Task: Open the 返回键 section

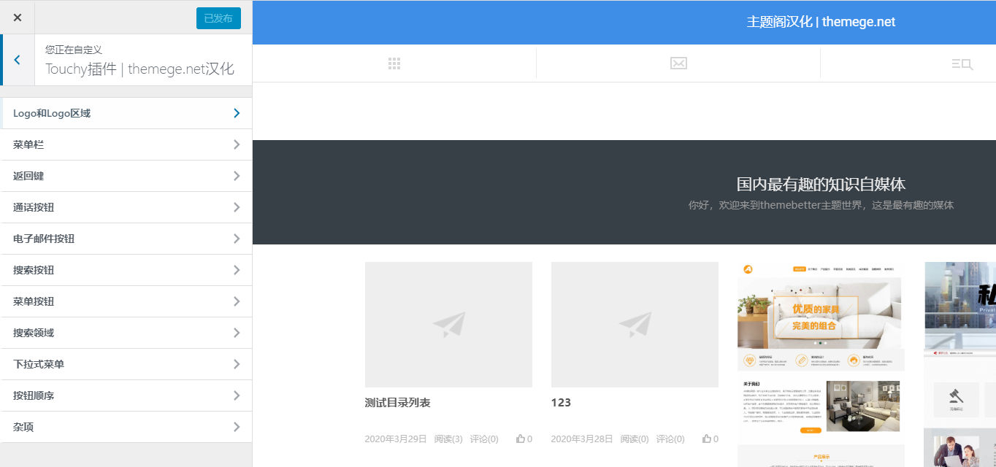Action: (x=126, y=176)
